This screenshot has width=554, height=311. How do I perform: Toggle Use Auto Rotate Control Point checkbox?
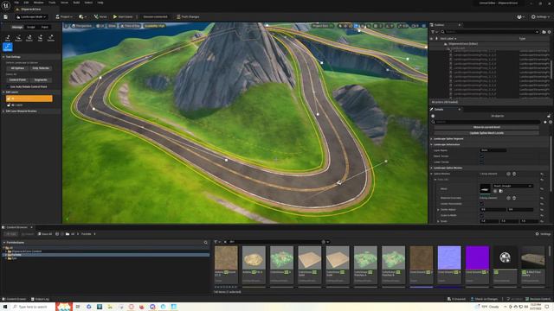(8, 86)
